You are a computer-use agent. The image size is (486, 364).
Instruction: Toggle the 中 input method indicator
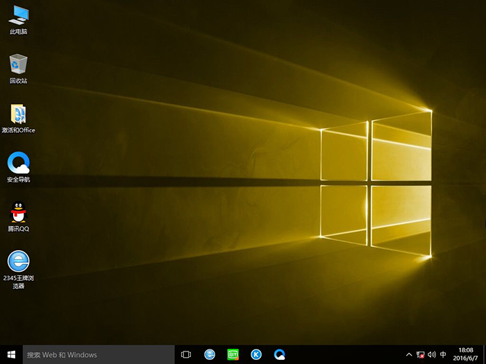443,354
